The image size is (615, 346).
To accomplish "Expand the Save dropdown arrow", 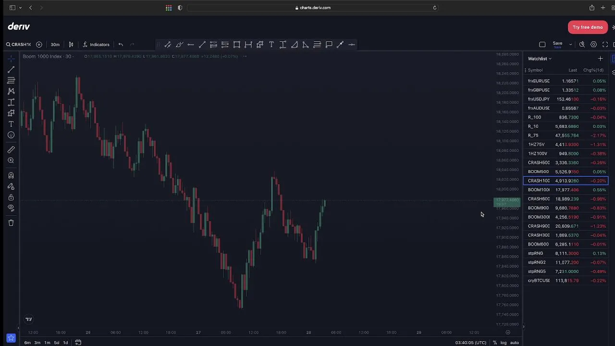I will click(x=570, y=45).
